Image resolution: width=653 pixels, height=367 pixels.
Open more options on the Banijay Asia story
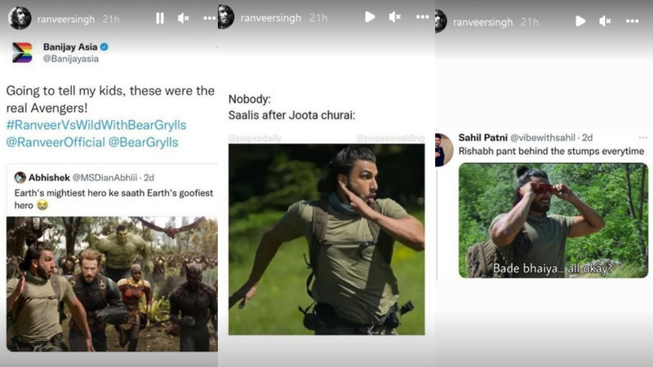[x=210, y=18]
